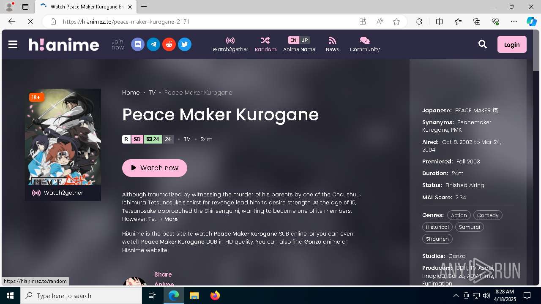
Task: Go to the TV breadcrumb
Action: 152,92
